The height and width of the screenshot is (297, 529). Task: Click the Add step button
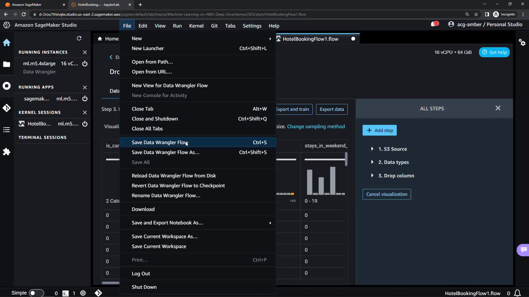379,130
